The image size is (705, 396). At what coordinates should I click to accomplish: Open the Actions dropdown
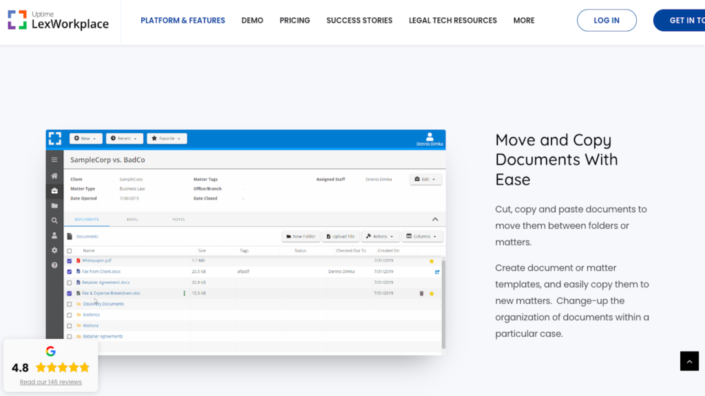pyautogui.click(x=379, y=236)
